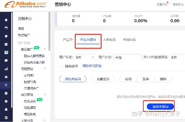Image resolution: width=185 pixels, height=122 pixels.
Task: Open 推广管理 in marketing menu
Action: pos(24,43)
